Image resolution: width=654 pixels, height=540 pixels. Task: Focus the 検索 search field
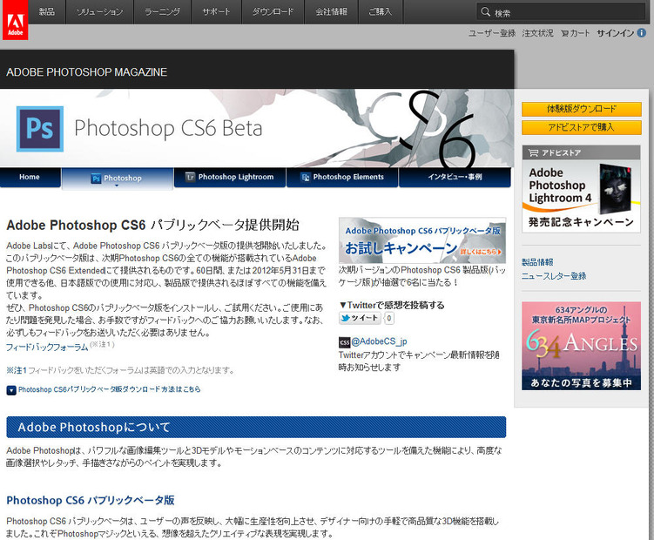pos(561,12)
